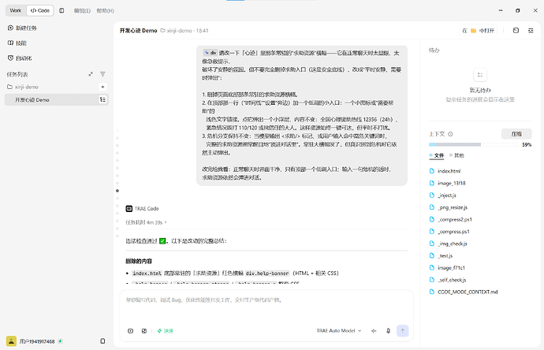The width and height of the screenshot is (544, 350).
Task: Click div.help-banner code tag
Action: click(267, 274)
